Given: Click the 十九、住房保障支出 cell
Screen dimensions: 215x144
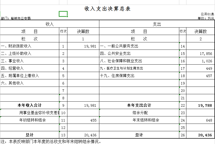Looking at the screenshot, I should pos(117,76).
